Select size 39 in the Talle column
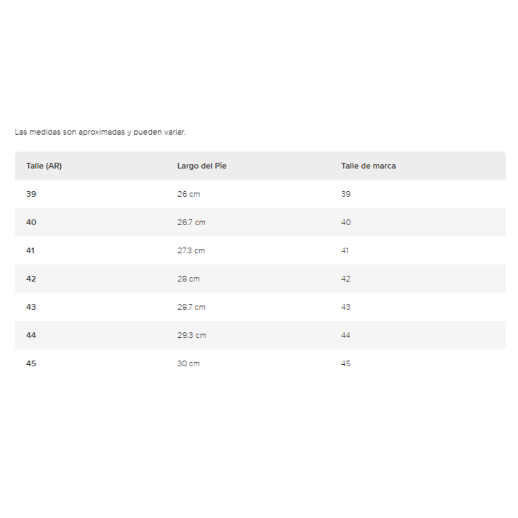Viewport: 518px width, 518px height. [31, 194]
